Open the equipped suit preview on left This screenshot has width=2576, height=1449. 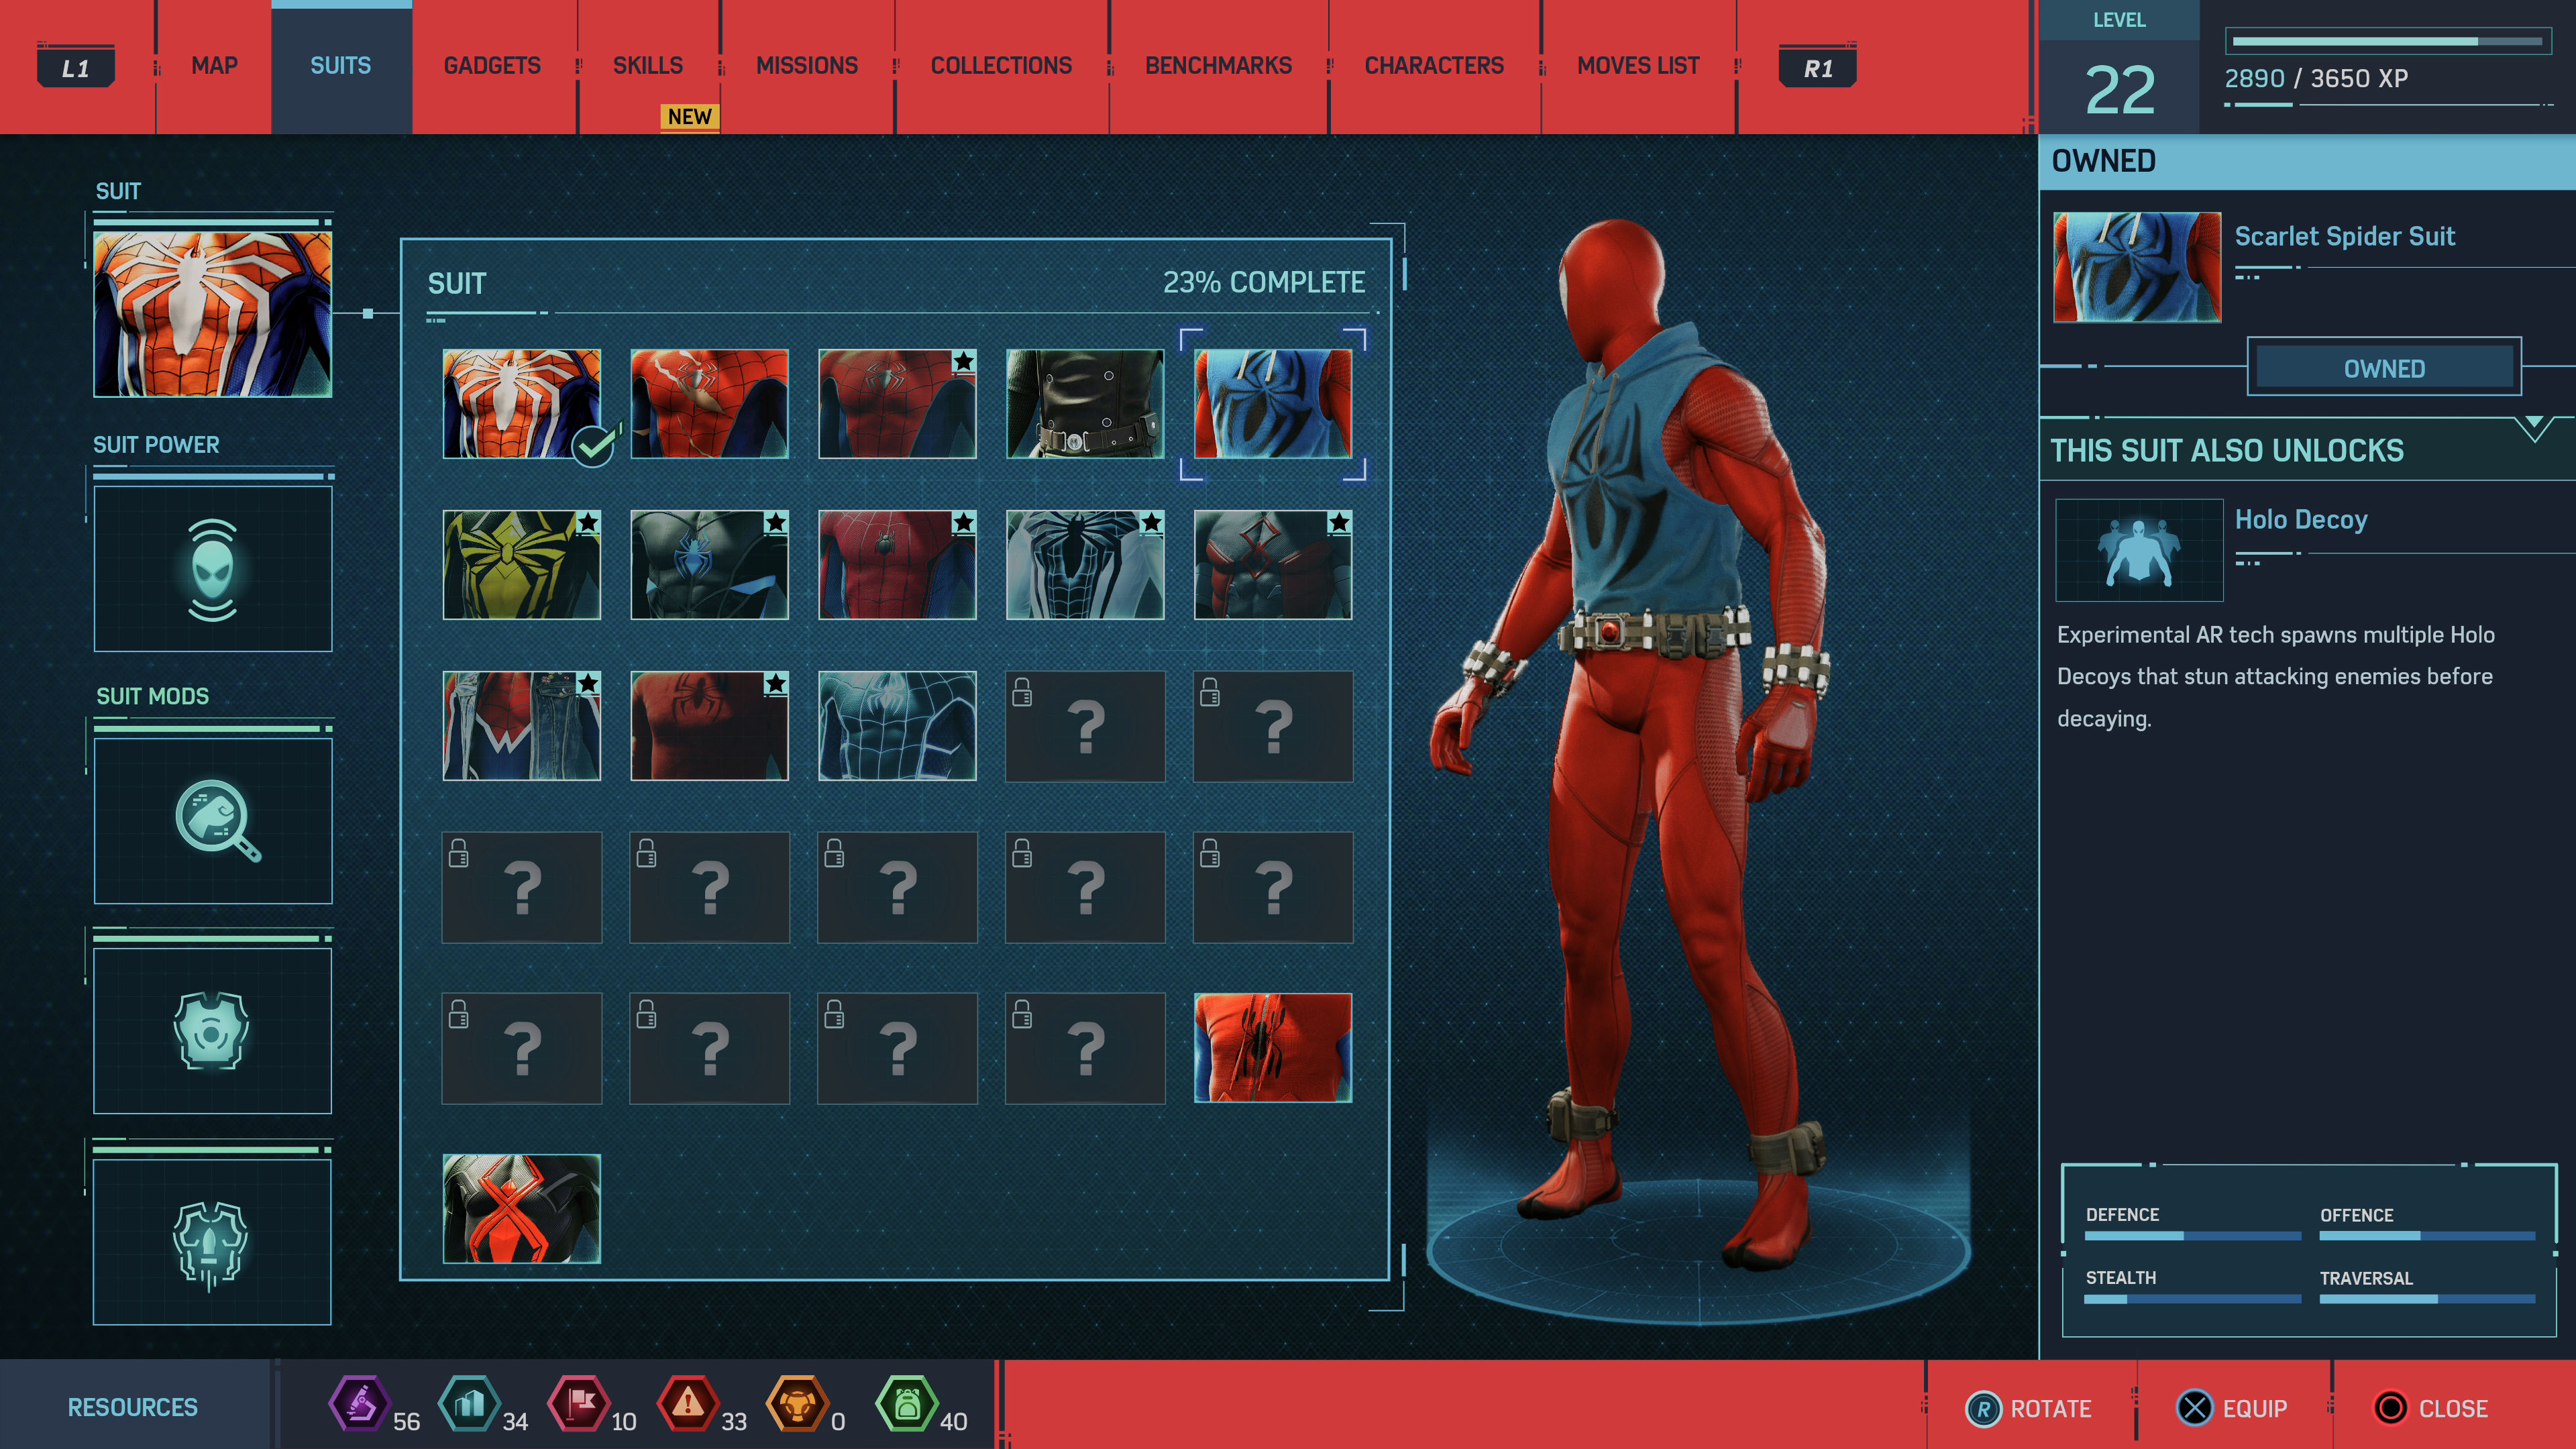[213, 315]
